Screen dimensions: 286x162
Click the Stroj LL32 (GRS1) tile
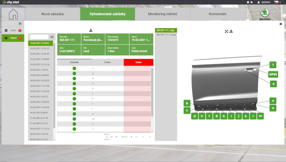[x=69, y=50]
